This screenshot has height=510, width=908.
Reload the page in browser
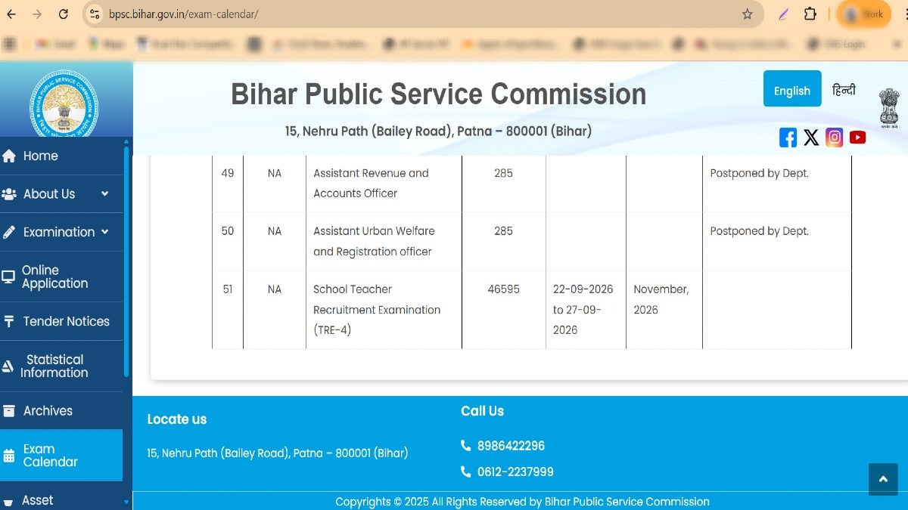[64, 14]
